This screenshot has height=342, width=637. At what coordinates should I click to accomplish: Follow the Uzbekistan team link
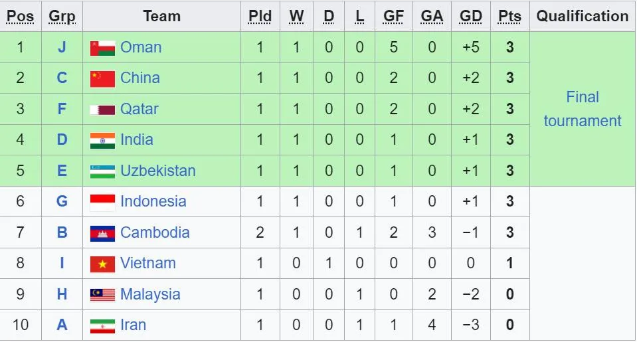tap(157, 171)
